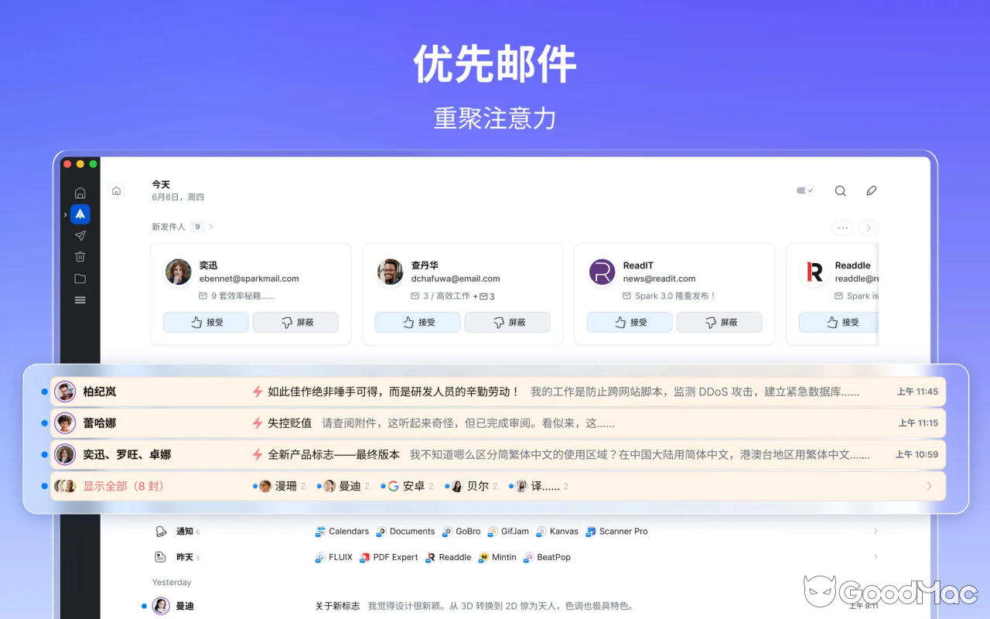
Task: Open the Spark home screen icon in sidebar
Action: [x=80, y=193]
